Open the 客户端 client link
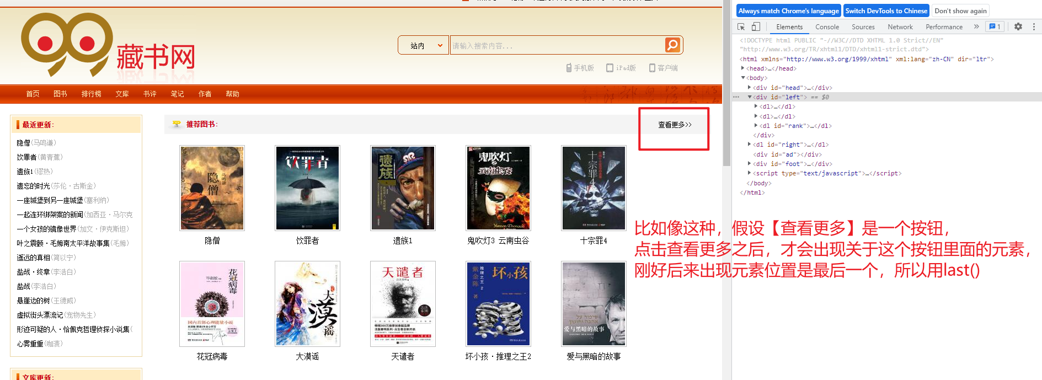 [x=664, y=68]
